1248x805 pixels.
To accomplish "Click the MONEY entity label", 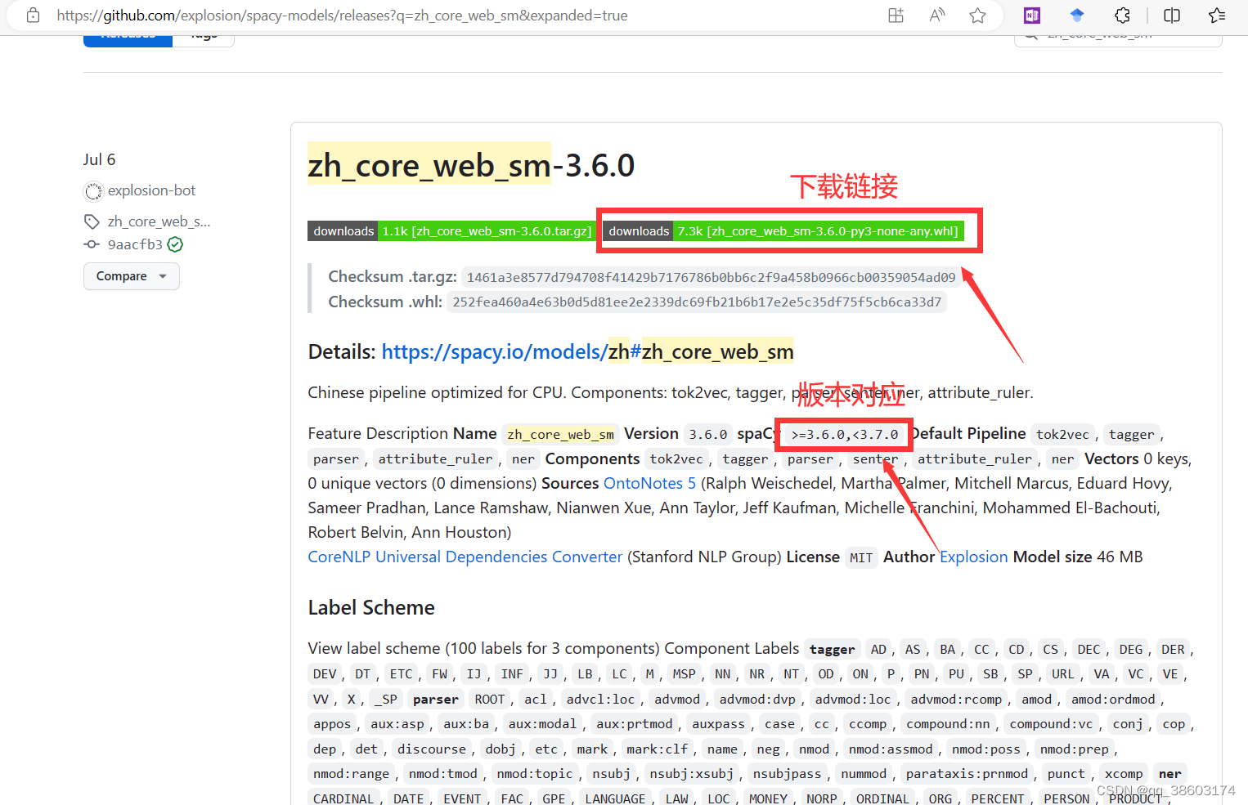I will [x=768, y=798].
